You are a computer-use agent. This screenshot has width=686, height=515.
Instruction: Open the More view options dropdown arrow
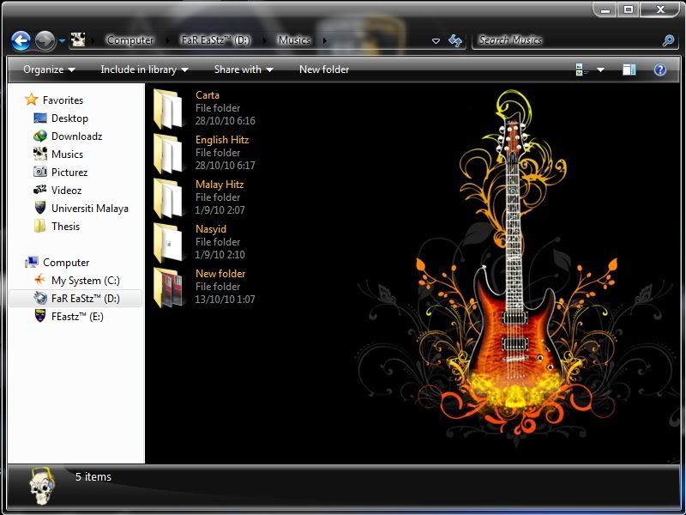point(601,70)
